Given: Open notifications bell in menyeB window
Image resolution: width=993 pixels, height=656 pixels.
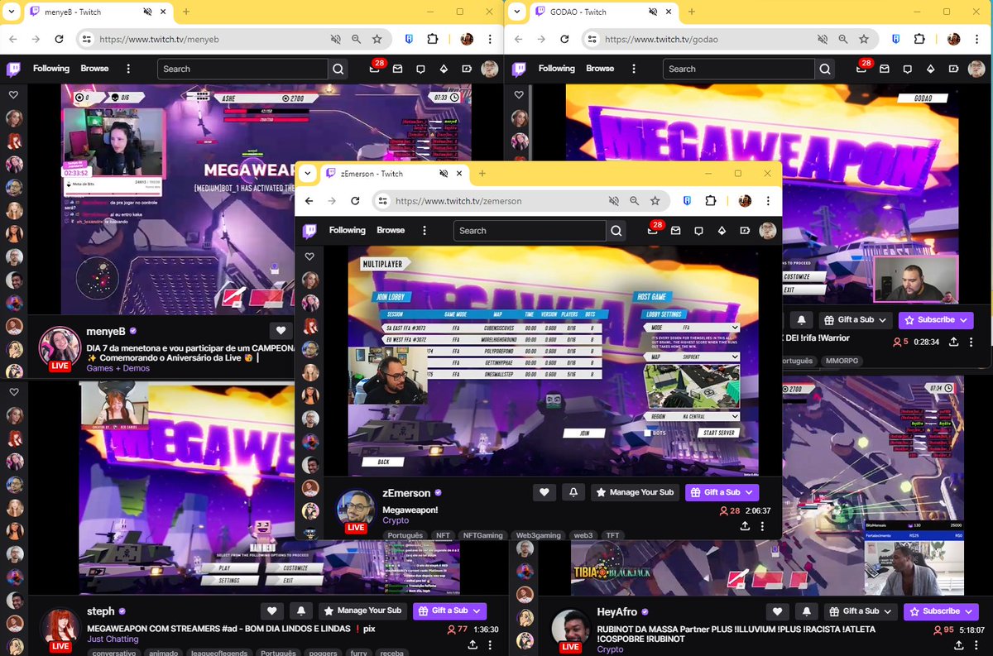Looking at the screenshot, I should pos(375,69).
